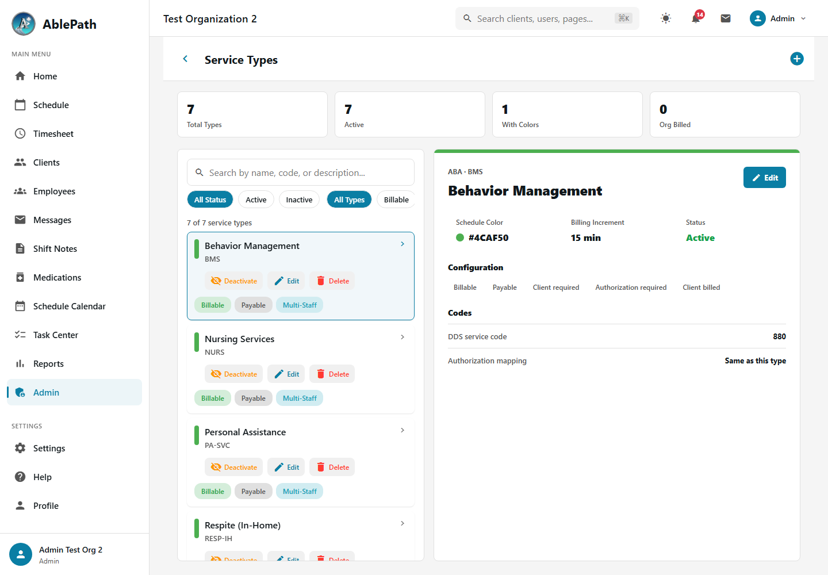Click the Schedule Calendar icon
The image size is (828, 575).
(x=20, y=306)
